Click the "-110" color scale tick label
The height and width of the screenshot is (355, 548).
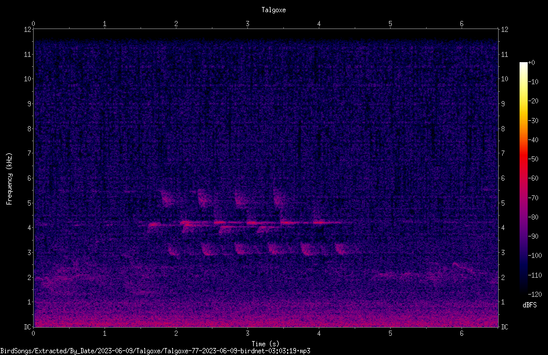point(535,275)
